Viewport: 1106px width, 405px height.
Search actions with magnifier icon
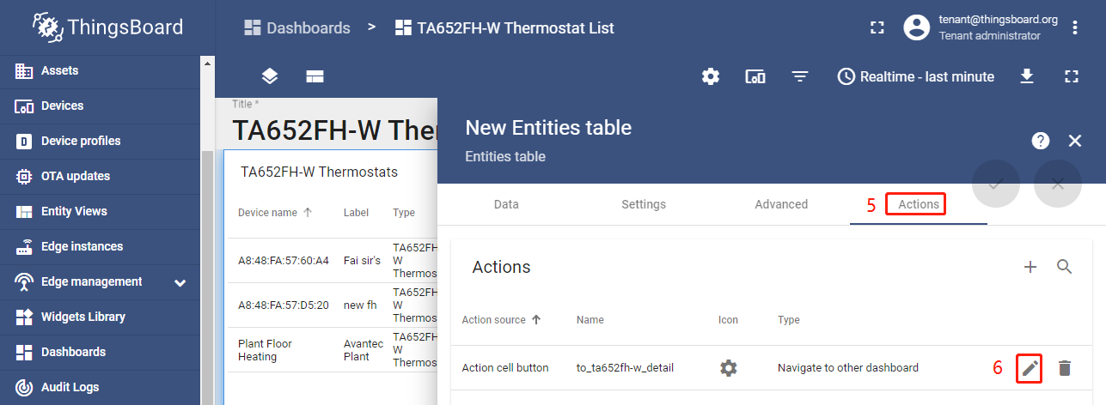(x=1065, y=267)
